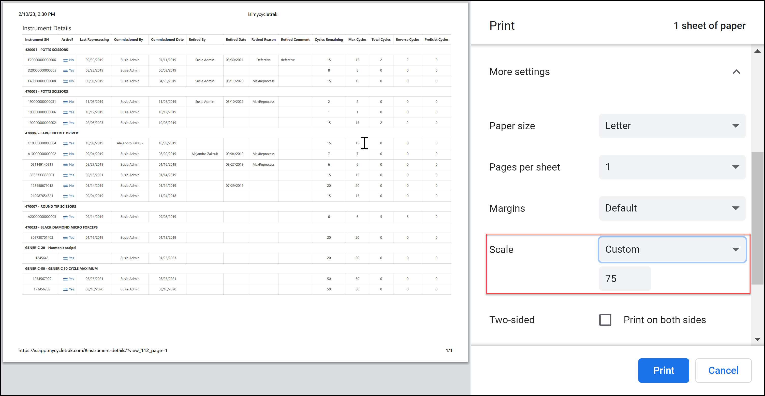
Task: Click swap icon in row 051149140511
Action: (65, 165)
